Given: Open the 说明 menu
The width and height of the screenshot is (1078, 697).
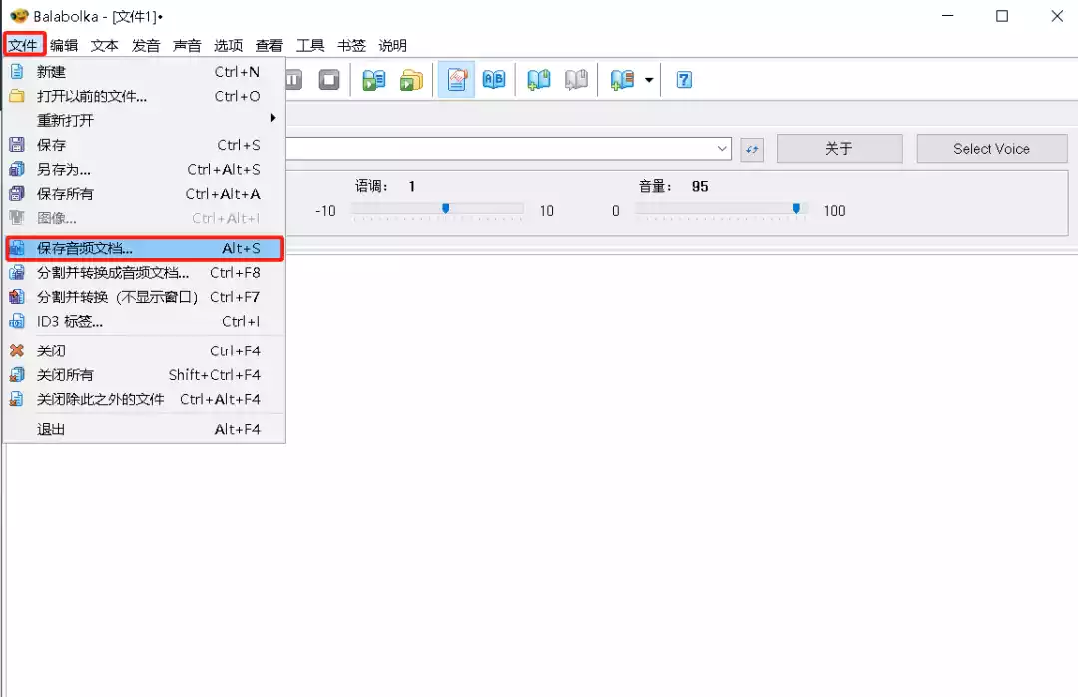Looking at the screenshot, I should (x=392, y=45).
